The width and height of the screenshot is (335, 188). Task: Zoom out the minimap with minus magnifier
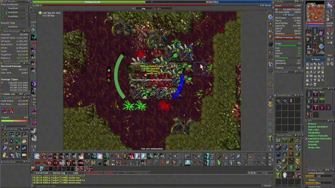pyautogui.click(x=328, y=12)
